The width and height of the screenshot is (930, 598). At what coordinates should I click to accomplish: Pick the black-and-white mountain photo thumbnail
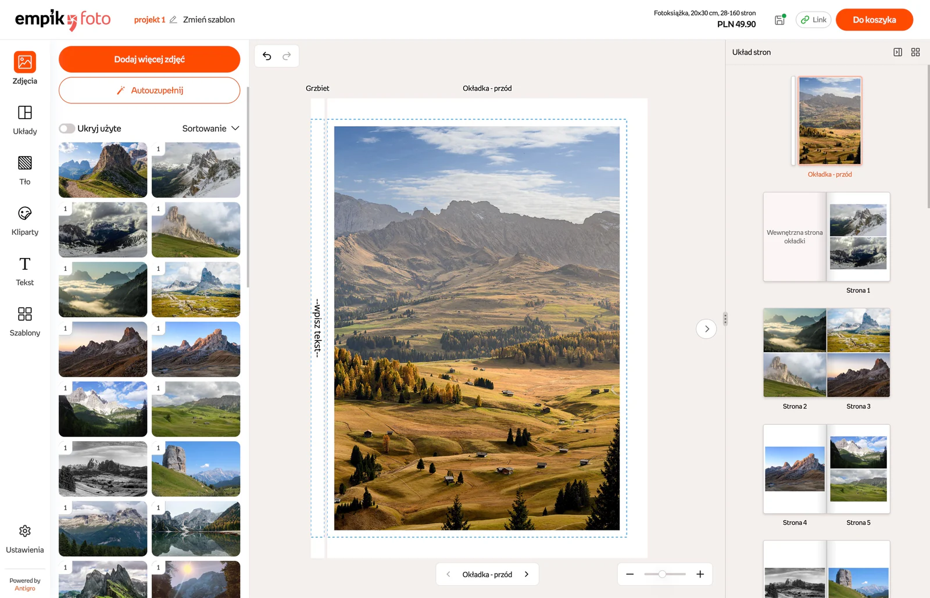(103, 468)
